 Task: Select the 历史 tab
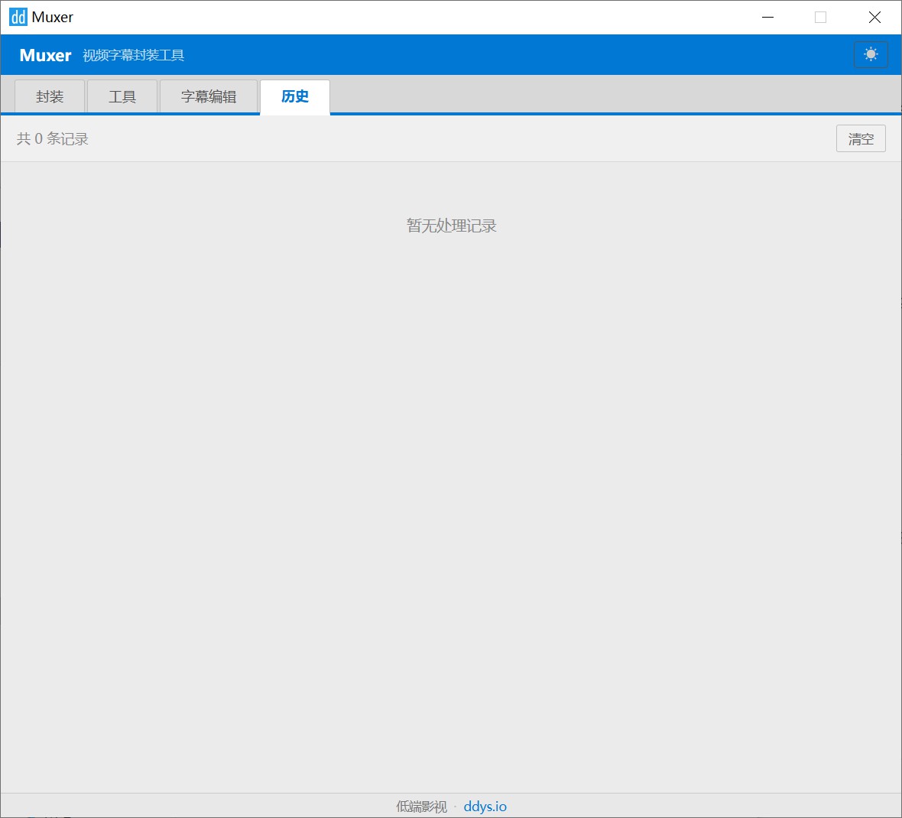point(295,96)
